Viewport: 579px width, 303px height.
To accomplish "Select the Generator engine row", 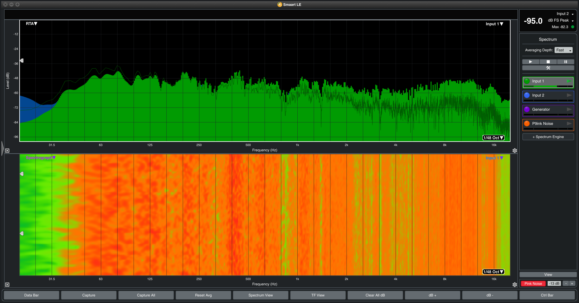I will [548, 111].
